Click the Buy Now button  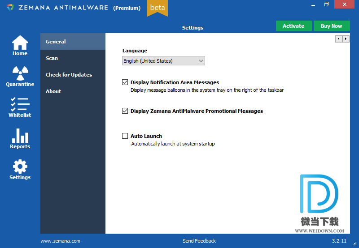pyautogui.click(x=332, y=26)
